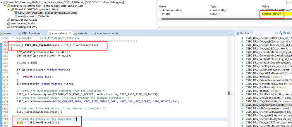Screen dimensions: 292x127
Task: Collapse Thread #1 57005 node
Action: 9,9
